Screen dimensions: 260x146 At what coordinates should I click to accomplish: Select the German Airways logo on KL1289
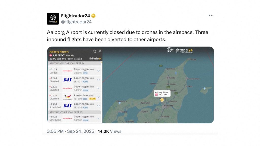[67, 97]
